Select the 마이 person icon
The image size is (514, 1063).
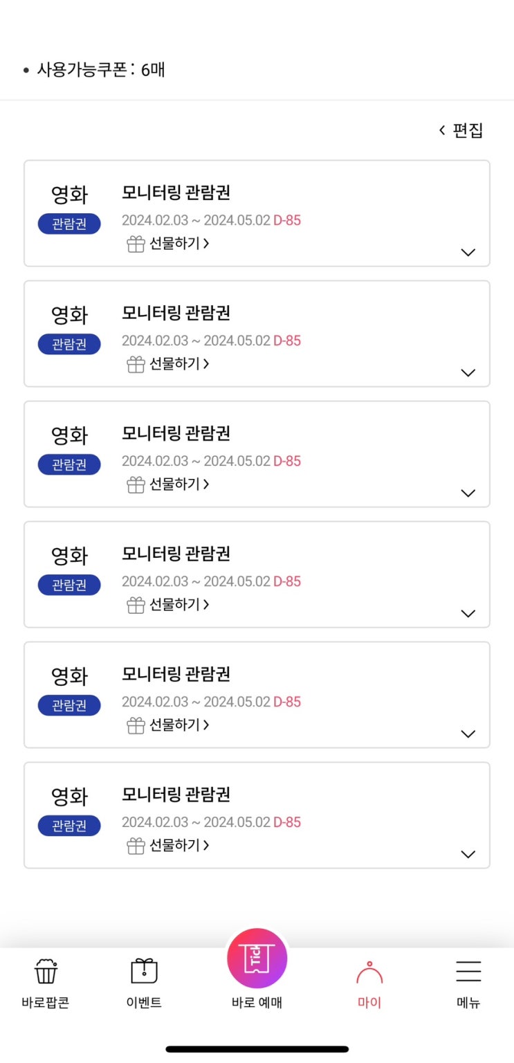[369, 974]
